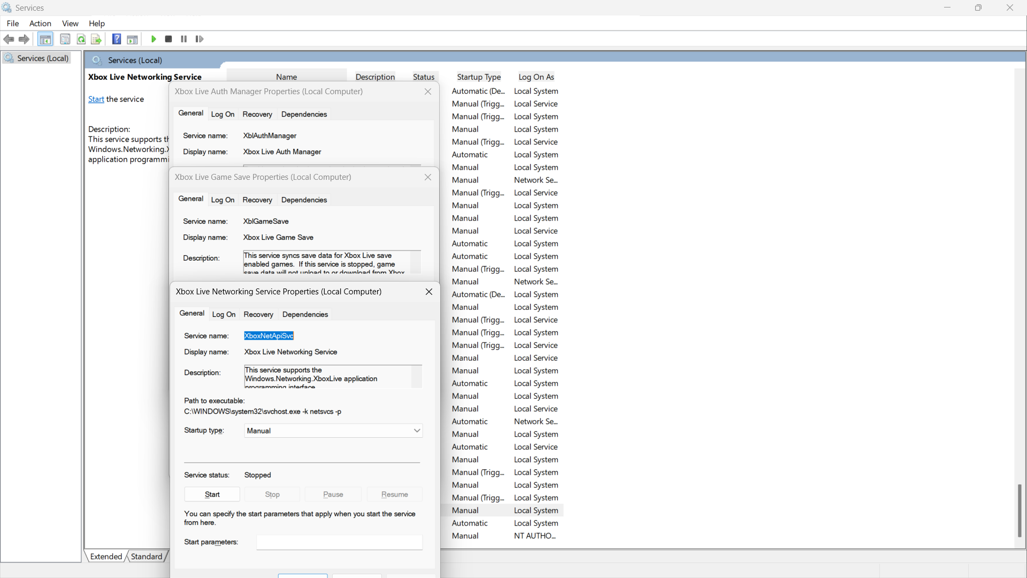Screen dimensions: 1027x578
Task: Open the Action menu
Action: (x=40, y=24)
